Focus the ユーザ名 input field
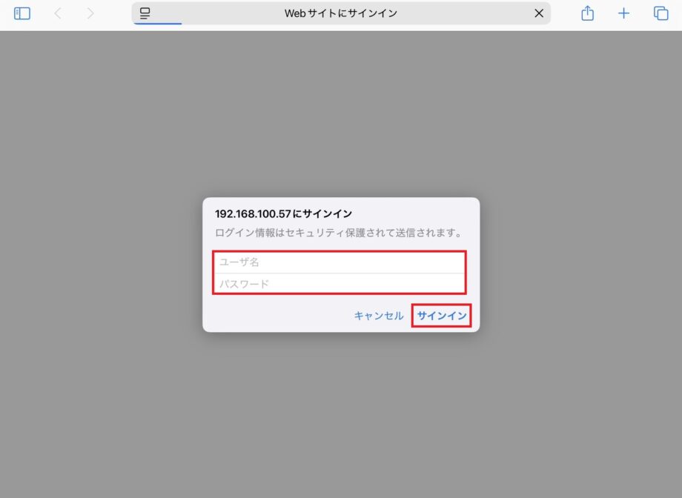This screenshot has width=682, height=498. [340, 262]
